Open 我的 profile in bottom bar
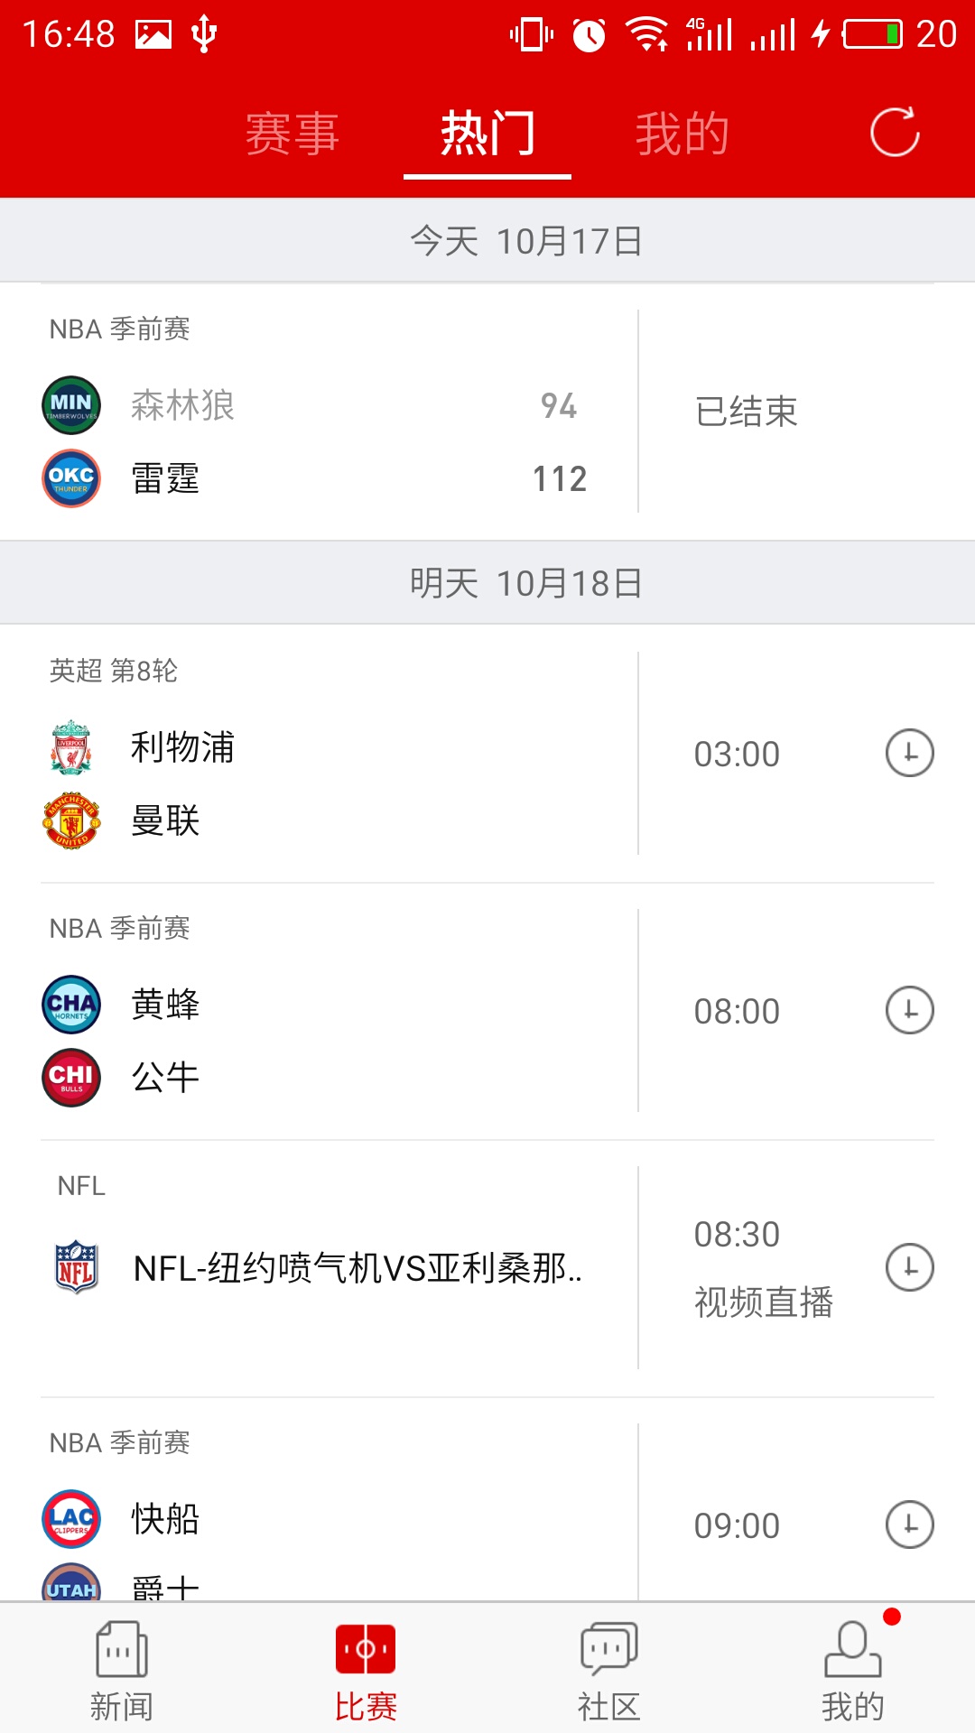This screenshot has width=975, height=1733. (853, 1672)
